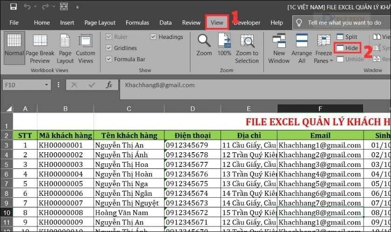The height and width of the screenshot is (232, 391).
Task: Click the Split window button
Action: click(x=347, y=37)
